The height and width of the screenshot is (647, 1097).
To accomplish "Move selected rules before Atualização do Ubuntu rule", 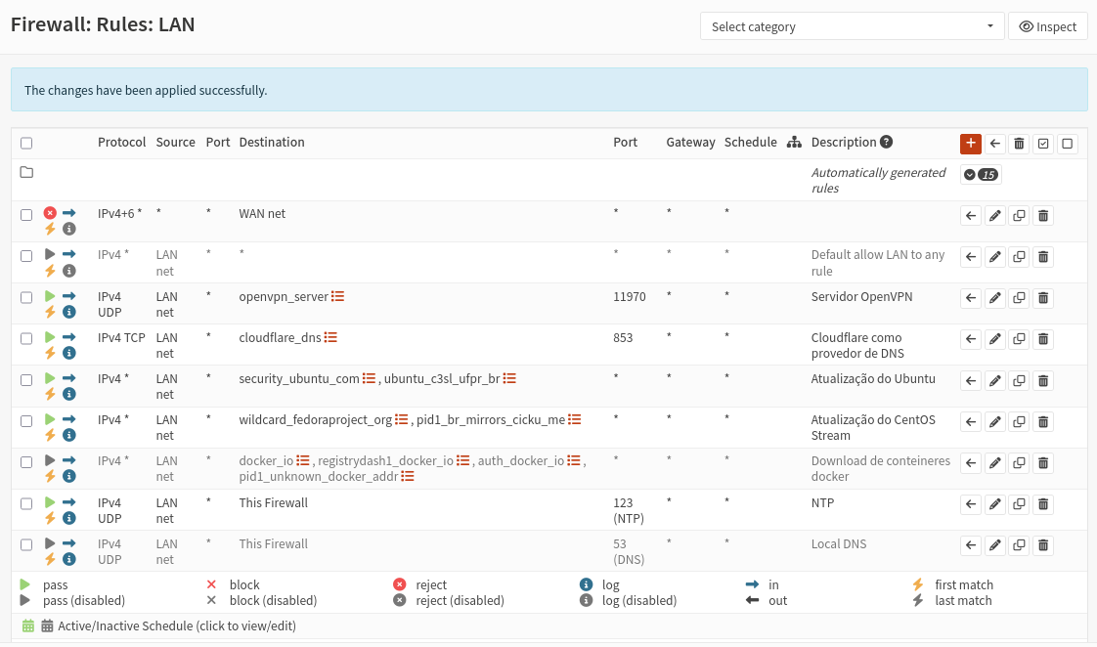I will pyautogui.click(x=970, y=380).
